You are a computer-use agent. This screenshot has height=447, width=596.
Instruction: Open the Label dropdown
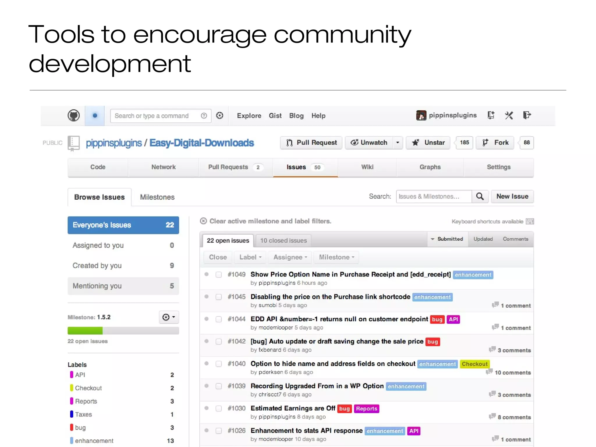[250, 257]
